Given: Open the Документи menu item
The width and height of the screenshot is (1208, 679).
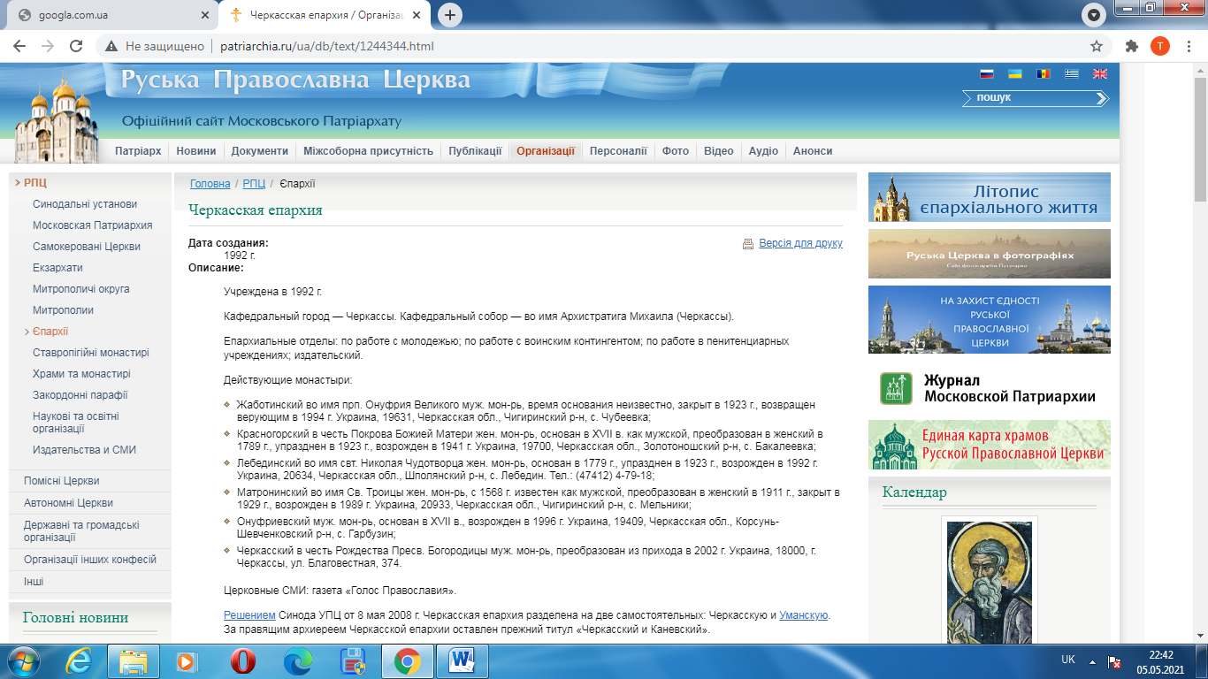Looking at the screenshot, I should (x=260, y=151).
